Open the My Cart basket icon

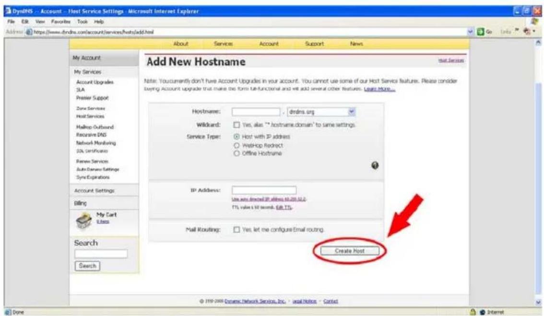click(84, 221)
